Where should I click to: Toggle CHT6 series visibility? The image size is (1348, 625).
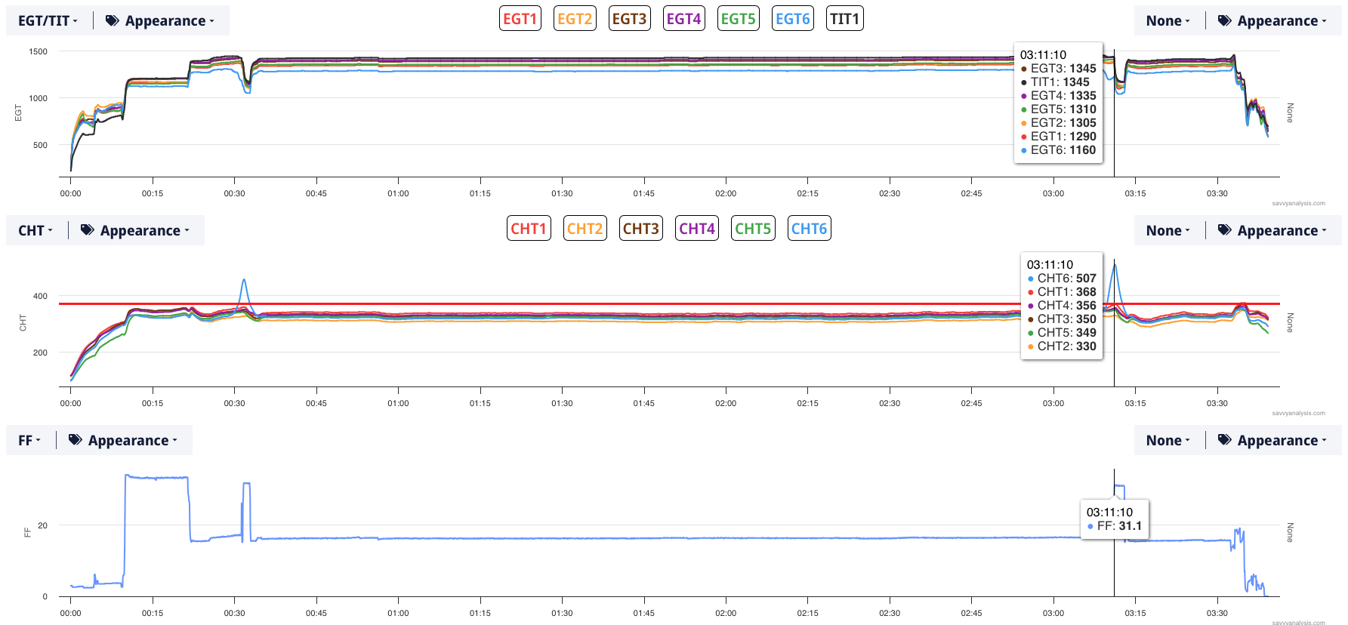pos(809,229)
